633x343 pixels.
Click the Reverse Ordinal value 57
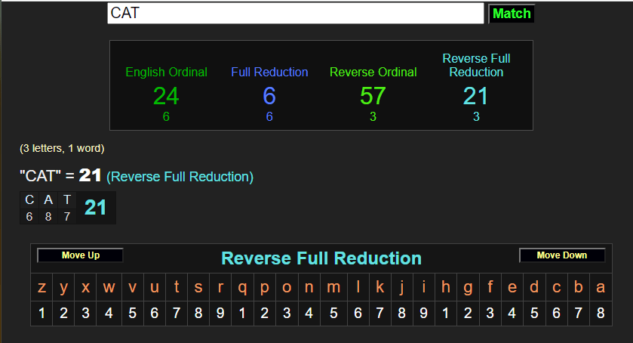373,96
